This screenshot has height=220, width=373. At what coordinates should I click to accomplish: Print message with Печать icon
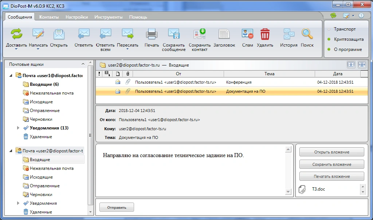click(152, 34)
